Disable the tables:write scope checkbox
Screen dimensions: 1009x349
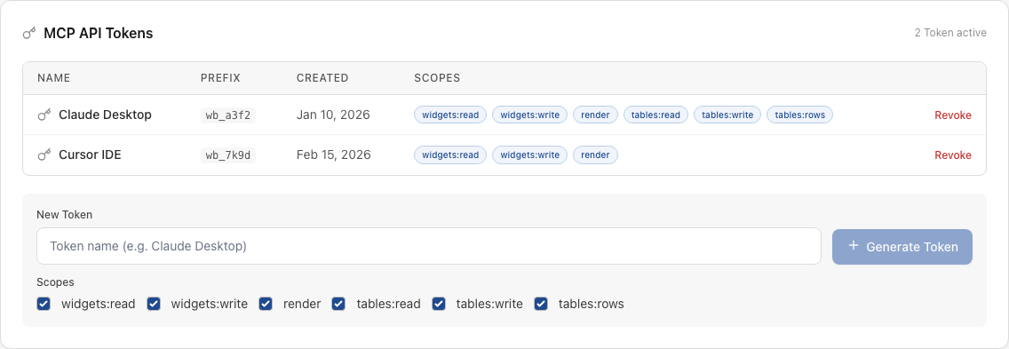pyautogui.click(x=439, y=304)
